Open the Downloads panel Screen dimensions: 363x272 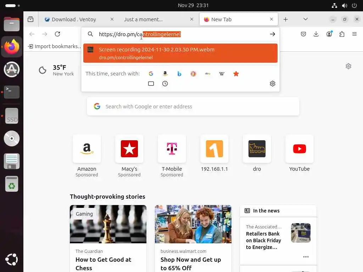[316, 34]
